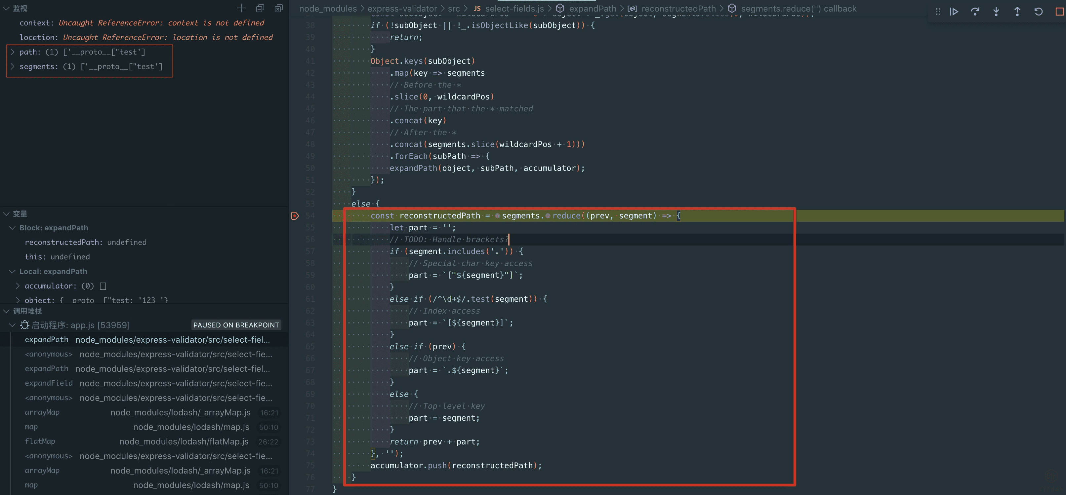
Task: Expand the segments watch entry
Action: [x=13, y=66]
